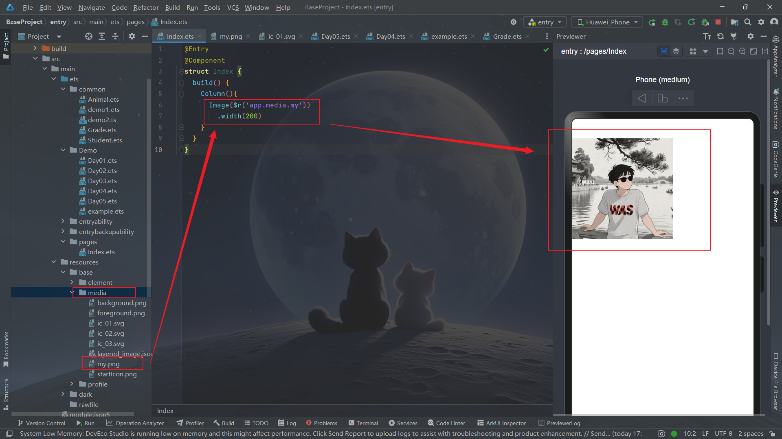This screenshot has width=782, height=439.
Task: Open the entry run configuration dropdown
Action: pyautogui.click(x=545, y=22)
